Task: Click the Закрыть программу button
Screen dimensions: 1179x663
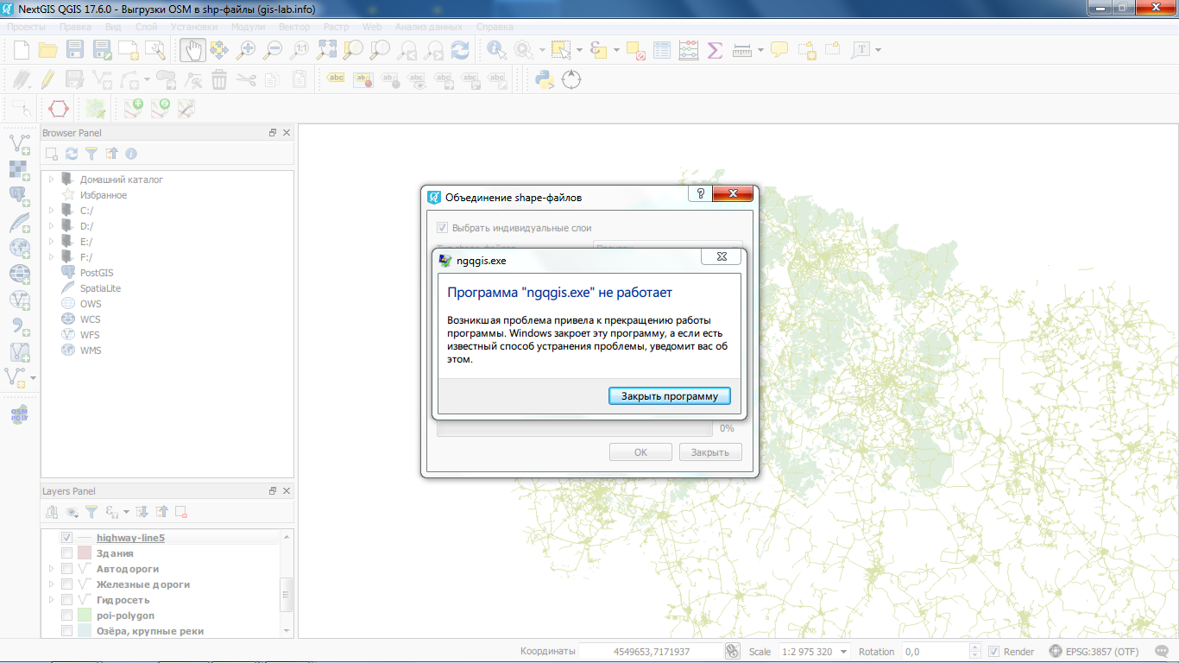Action: [x=669, y=396]
